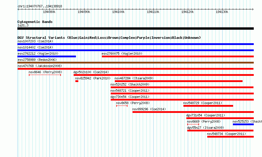The width and height of the screenshot is (262, 157).
Task: Open the nsv520252 (Shaikh2009) label
Action: coord(130,84)
